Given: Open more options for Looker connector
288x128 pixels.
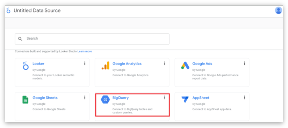Looking at the screenshot, I should [85, 63].
